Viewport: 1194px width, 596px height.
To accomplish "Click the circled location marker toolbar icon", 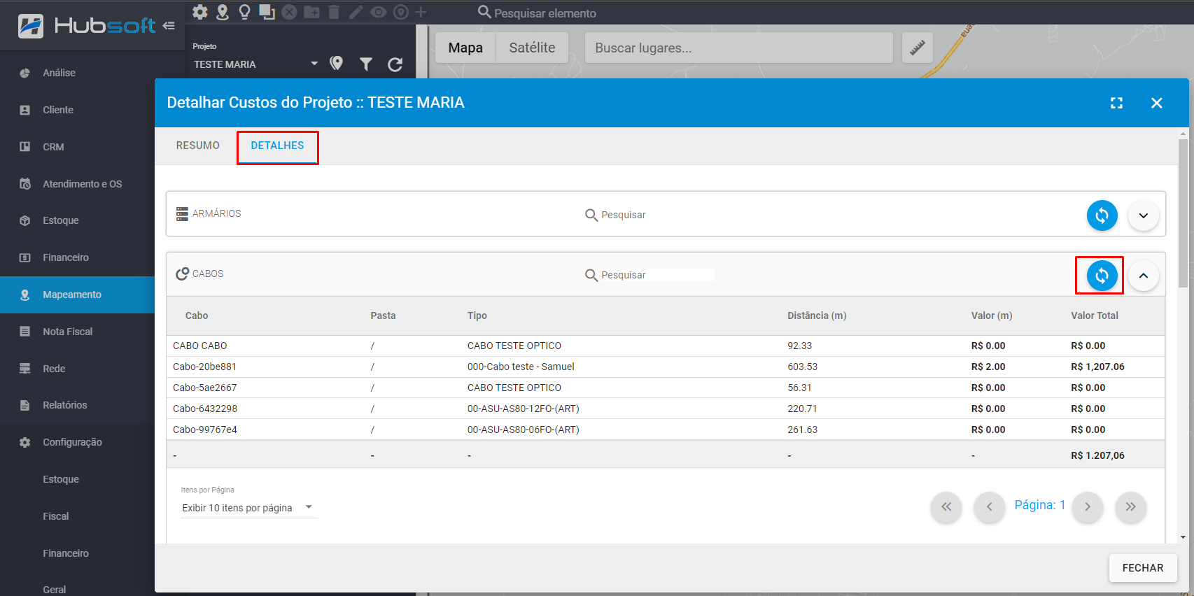I will 400,12.
